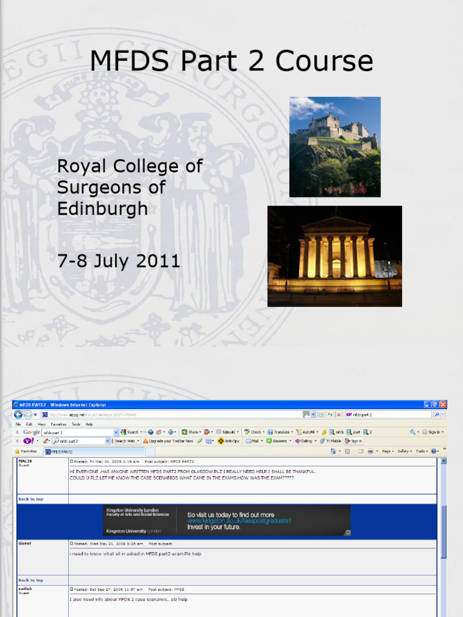463x617 pixels.
Task: Click Back to top under Guest post
Action: coord(31,580)
